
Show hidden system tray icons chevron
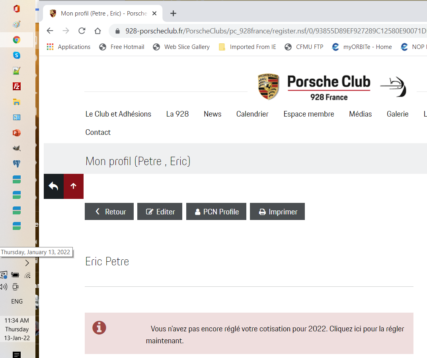[27, 263]
